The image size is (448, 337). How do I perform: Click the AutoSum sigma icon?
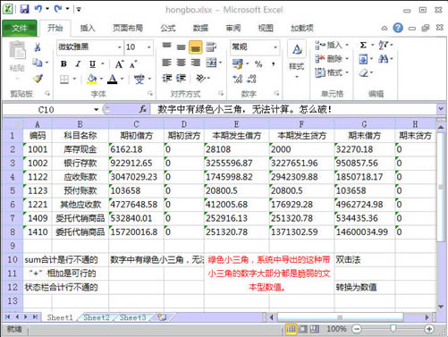(363, 46)
